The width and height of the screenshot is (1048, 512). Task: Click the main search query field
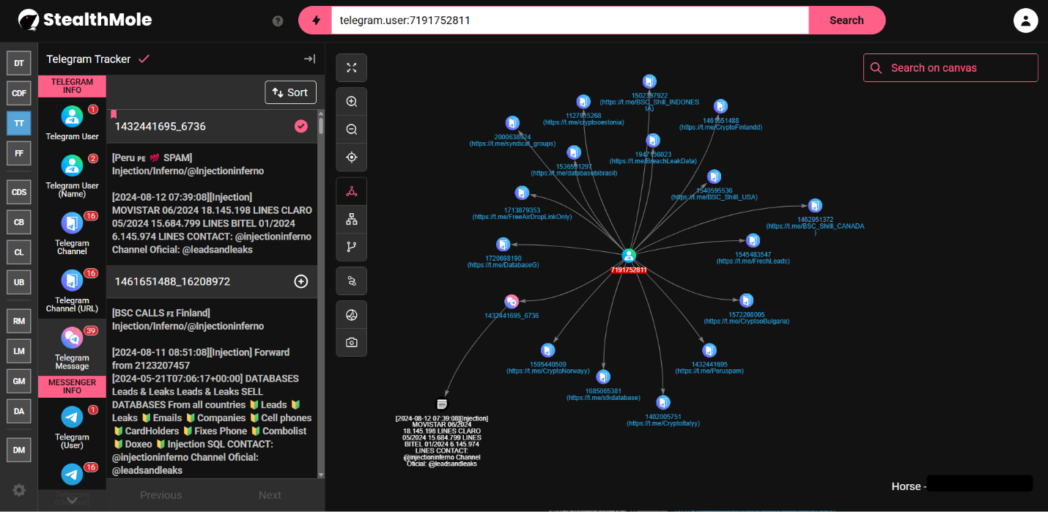(x=569, y=21)
